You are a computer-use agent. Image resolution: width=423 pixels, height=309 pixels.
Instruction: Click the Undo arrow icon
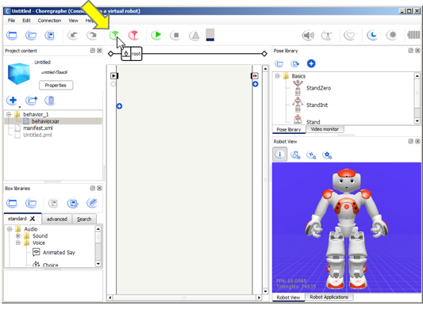(73, 36)
